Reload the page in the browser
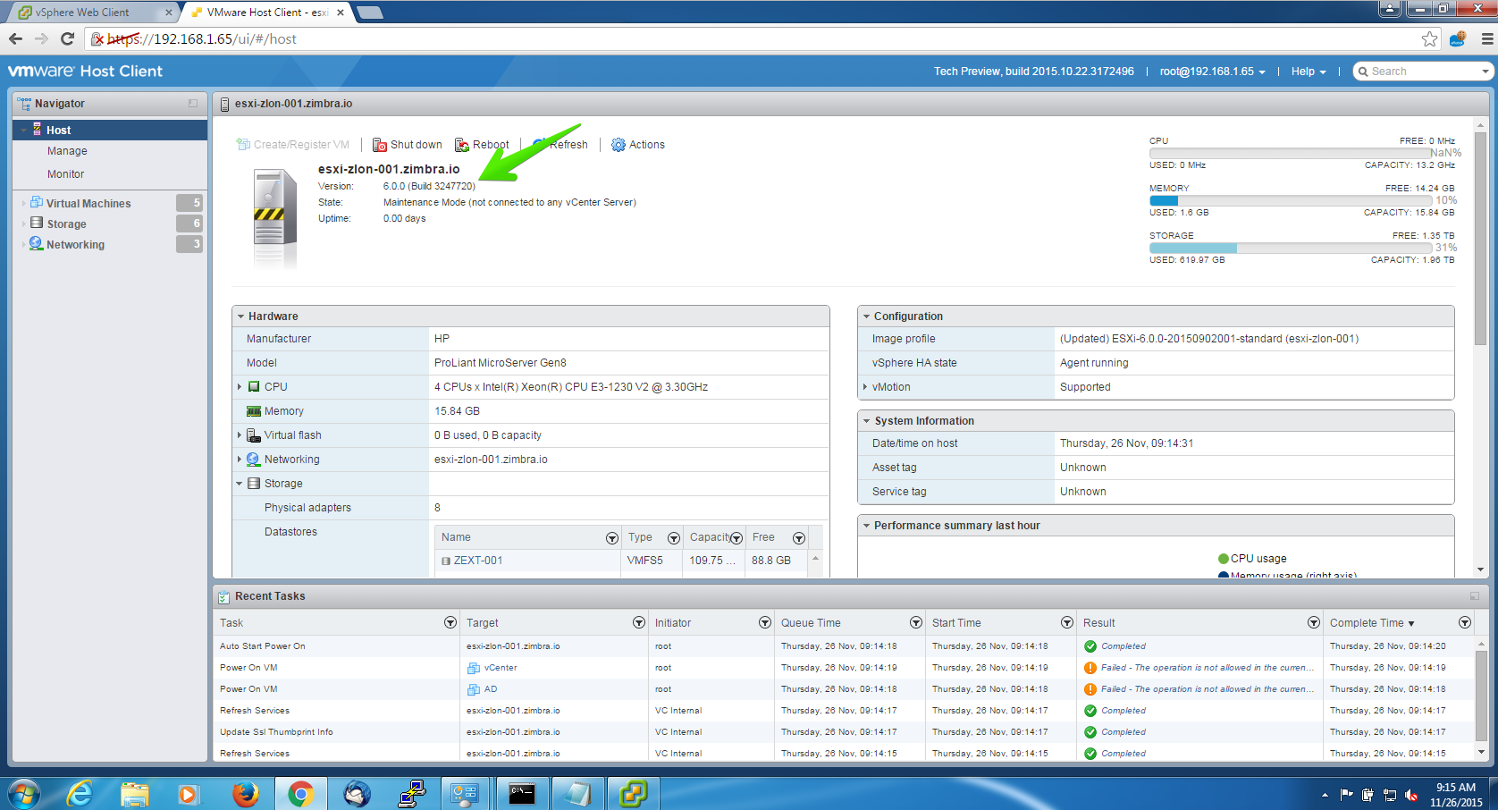Screen dimensions: 1498x810 [67, 38]
